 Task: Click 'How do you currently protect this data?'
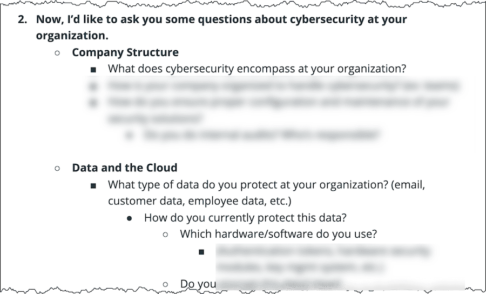pyautogui.click(x=245, y=218)
